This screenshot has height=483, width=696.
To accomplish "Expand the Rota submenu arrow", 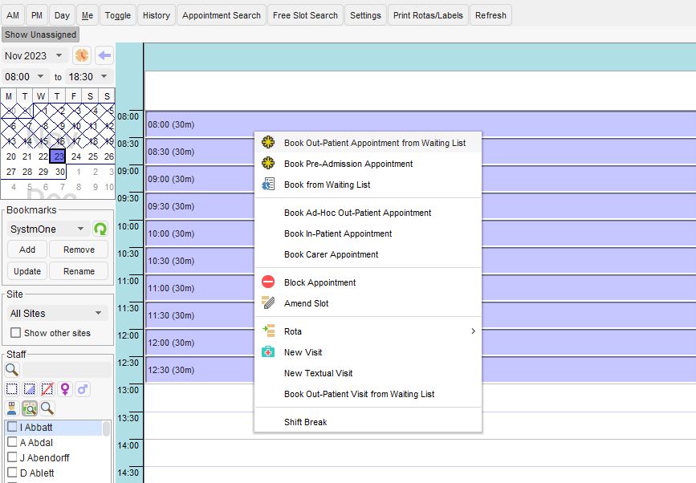I will [x=473, y=331].
